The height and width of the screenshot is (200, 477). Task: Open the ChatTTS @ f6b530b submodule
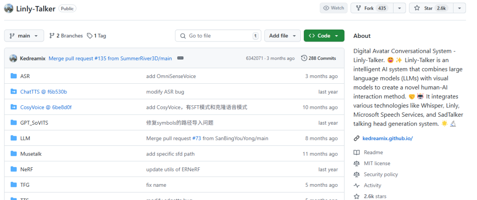(x=43, y=92)
